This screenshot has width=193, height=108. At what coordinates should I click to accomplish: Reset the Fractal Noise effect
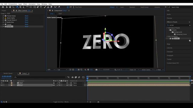click(x=27, y=16)
